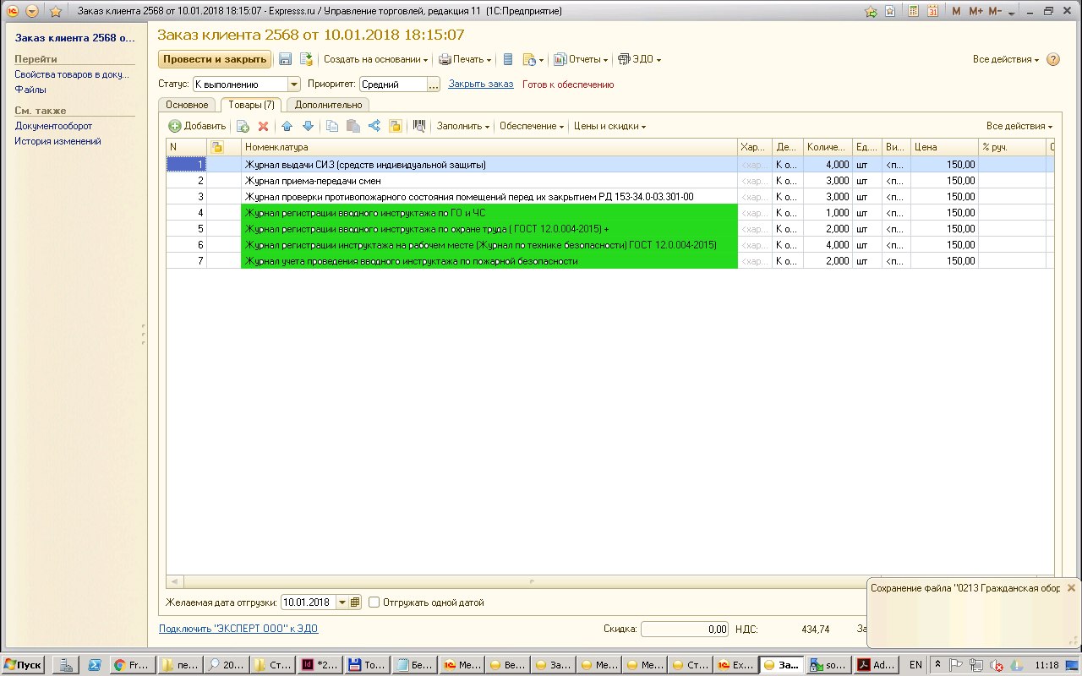
Task: Open the 'Создать на основании' dropdown
Action: click(376, 59)
